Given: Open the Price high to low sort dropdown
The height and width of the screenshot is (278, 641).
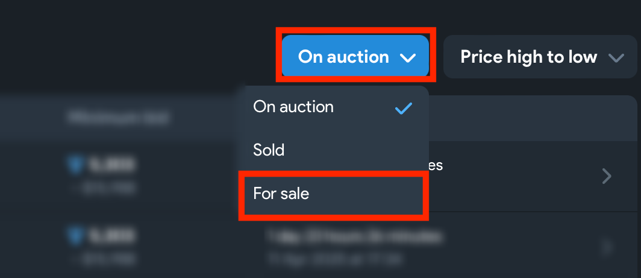Looking at the screenshot, I should coord(540,57).
